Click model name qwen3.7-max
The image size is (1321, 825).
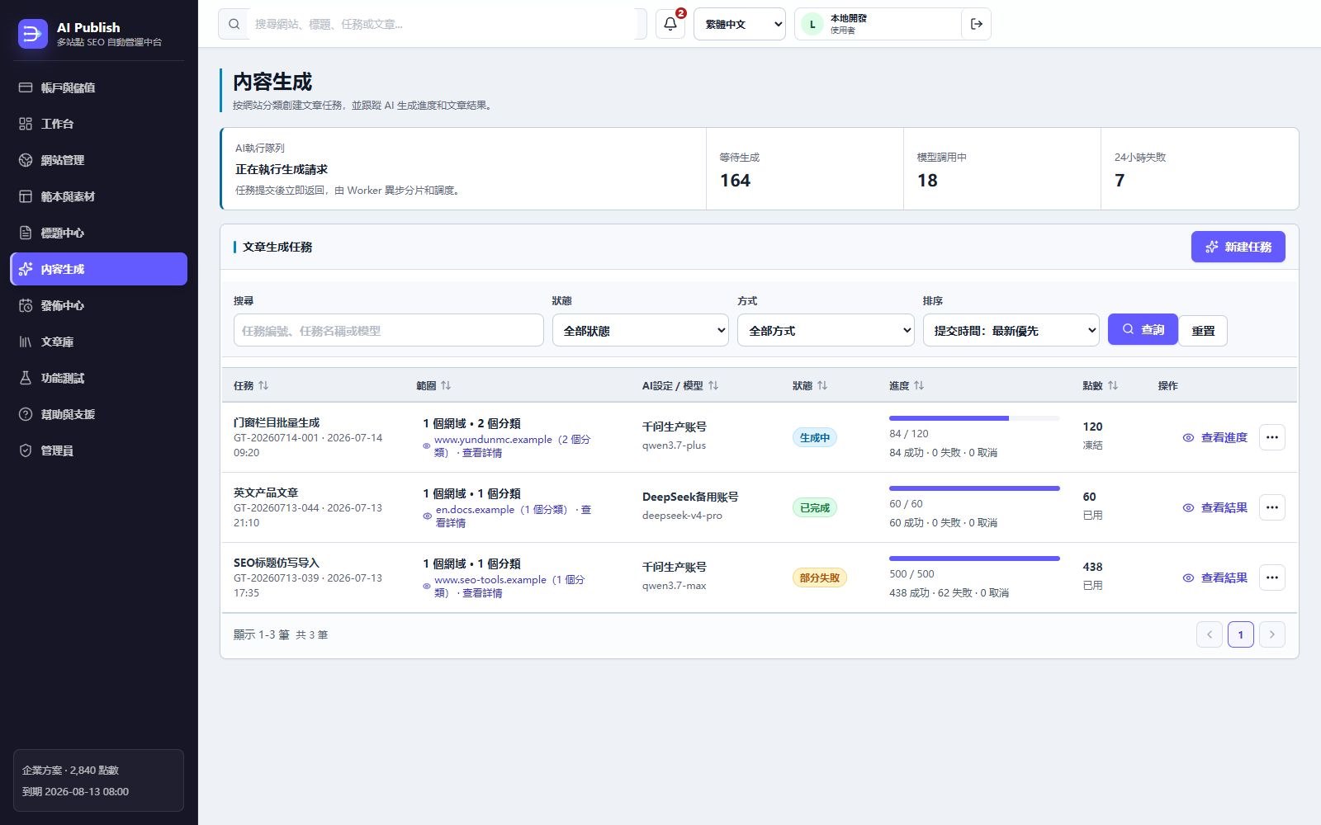tap(675, 586)
